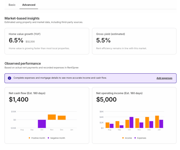Click the Add expenses link

click(164, 78)
